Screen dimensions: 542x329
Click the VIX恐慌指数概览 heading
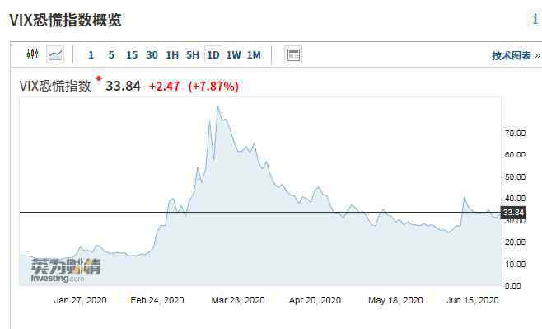(x=65, y=20)
